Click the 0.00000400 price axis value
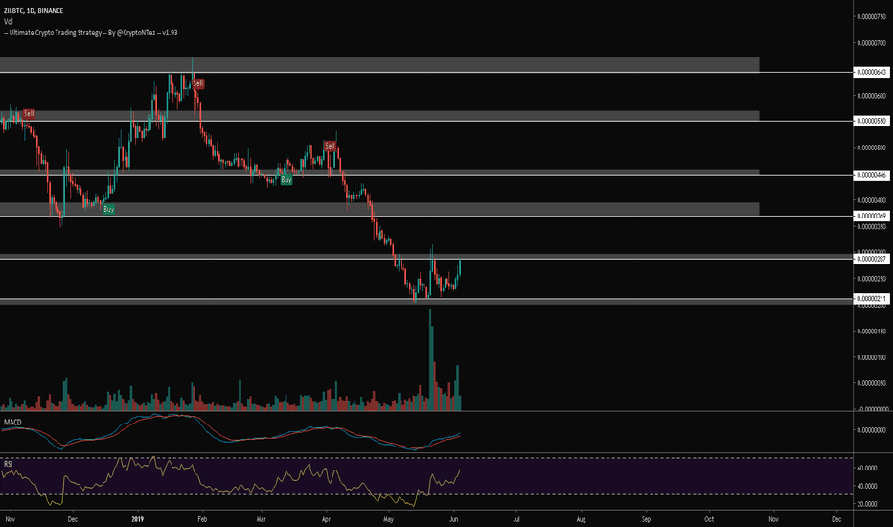Viewport: 893px width, 527px height. point(871,200)
